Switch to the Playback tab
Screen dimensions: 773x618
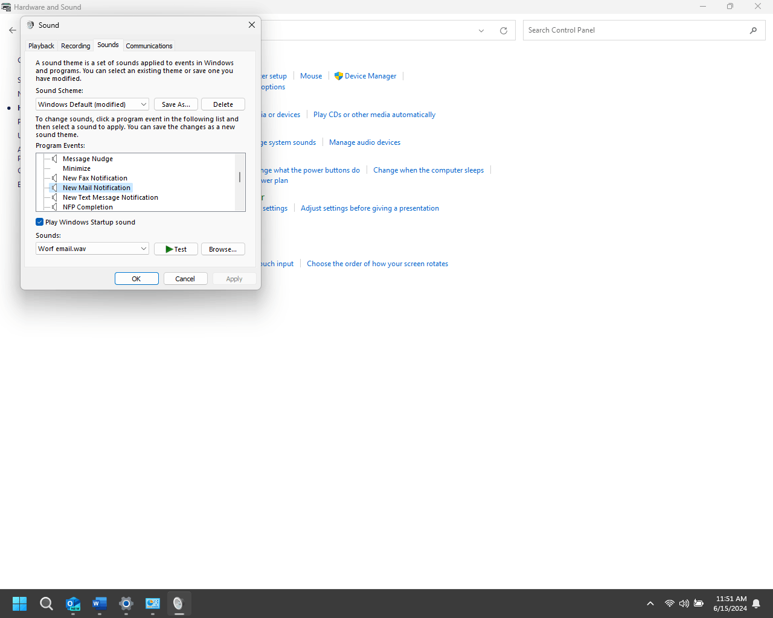pos(40,45)
